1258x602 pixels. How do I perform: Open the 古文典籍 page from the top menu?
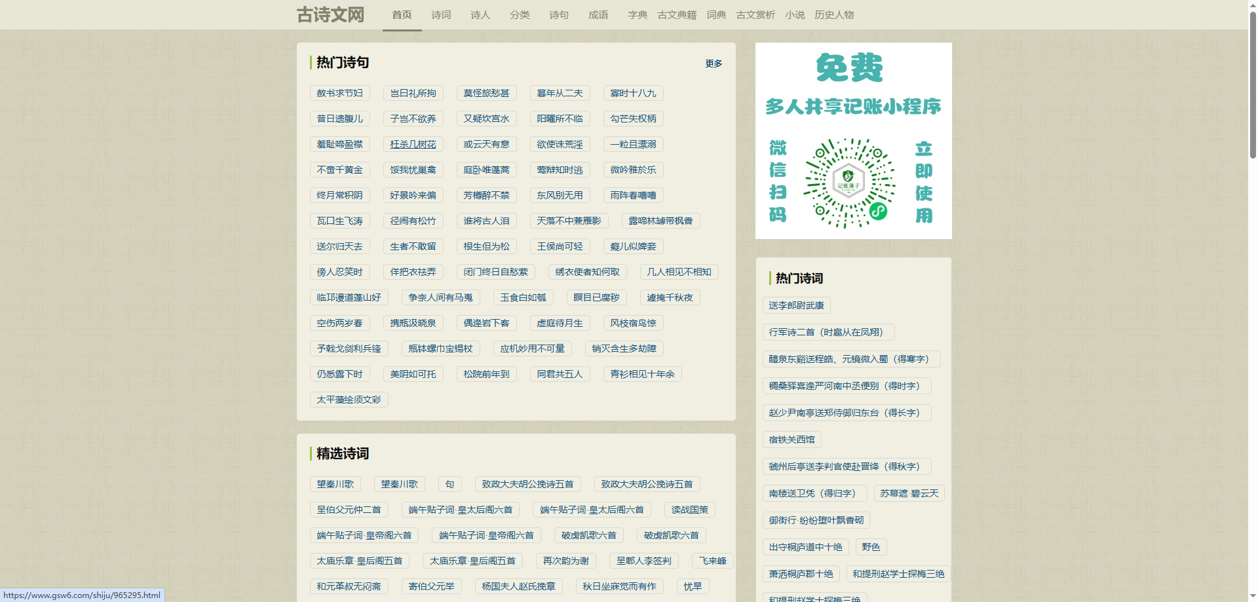click(x=676, y=14)
